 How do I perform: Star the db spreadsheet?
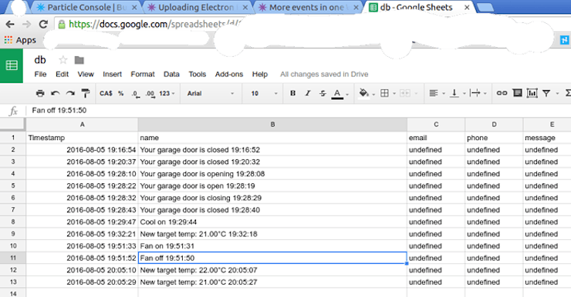[63, 60]
